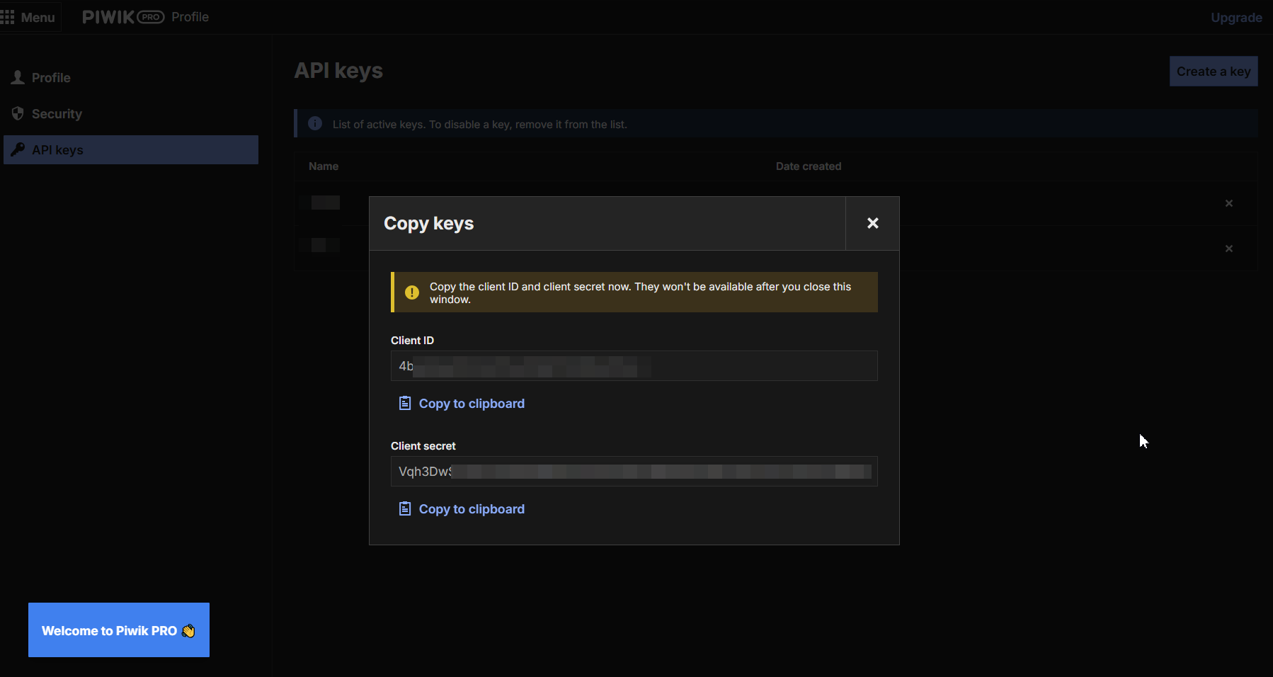
Task: Click the Copy keys dialog title
Action: click(x=428, y=224)
